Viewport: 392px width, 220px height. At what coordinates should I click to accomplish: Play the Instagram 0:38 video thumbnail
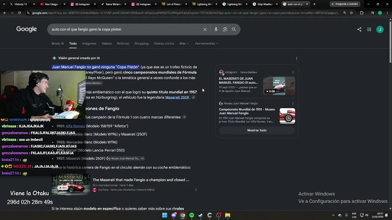click(279, 86)
